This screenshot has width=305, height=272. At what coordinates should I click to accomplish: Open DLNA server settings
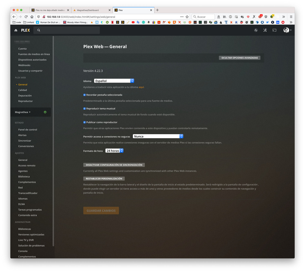click(21, 204)
